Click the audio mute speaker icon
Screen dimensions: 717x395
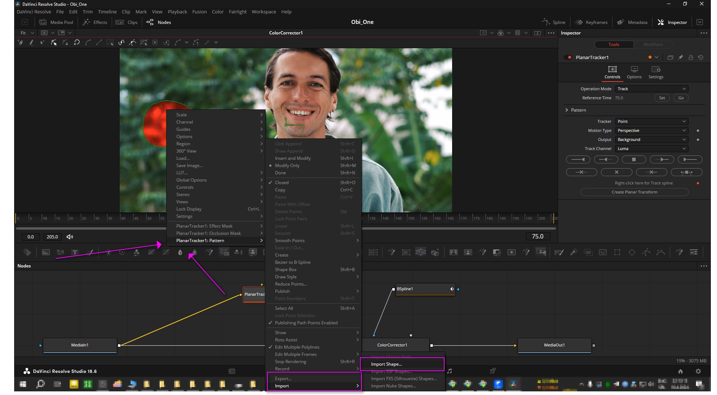pos(70,237)
